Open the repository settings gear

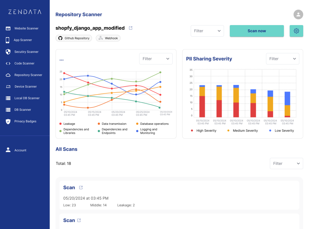(x=296, y=31)
